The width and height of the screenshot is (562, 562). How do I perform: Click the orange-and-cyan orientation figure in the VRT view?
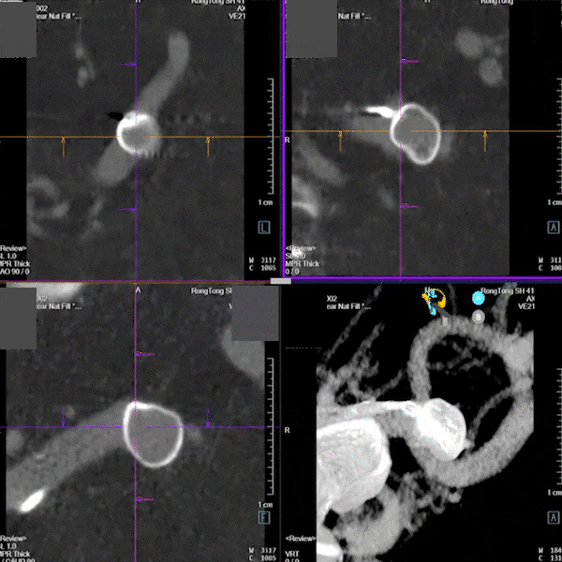(434, 301)
